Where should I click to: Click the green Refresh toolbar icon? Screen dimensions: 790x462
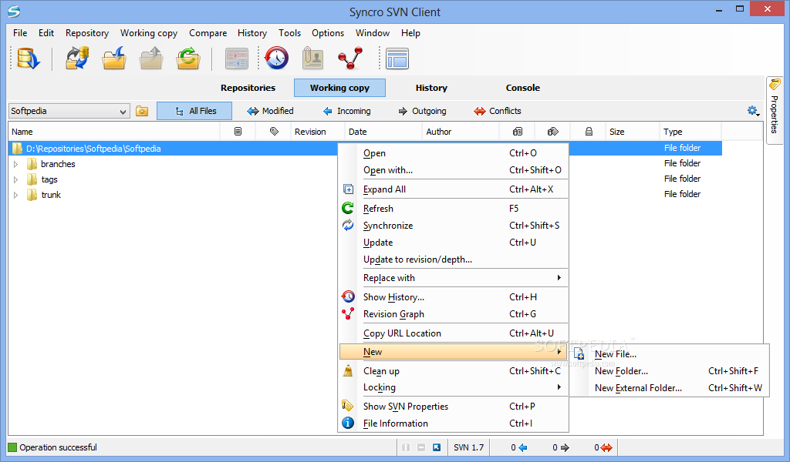188,59
